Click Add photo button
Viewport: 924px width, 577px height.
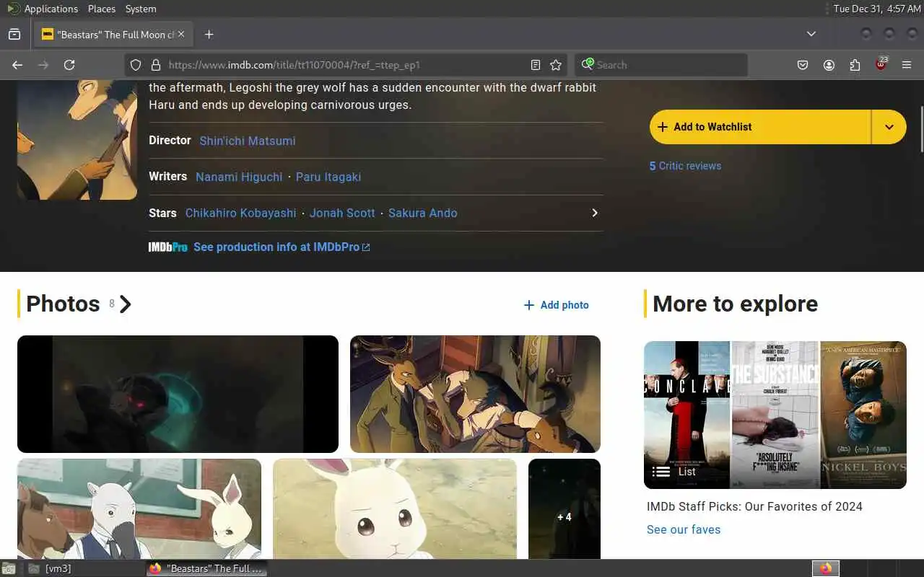(556, 305)
